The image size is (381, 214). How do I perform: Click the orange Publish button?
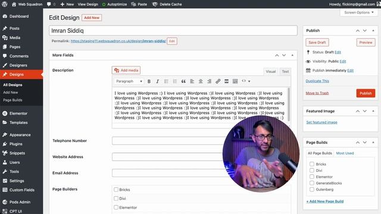(x=366, y=93)
